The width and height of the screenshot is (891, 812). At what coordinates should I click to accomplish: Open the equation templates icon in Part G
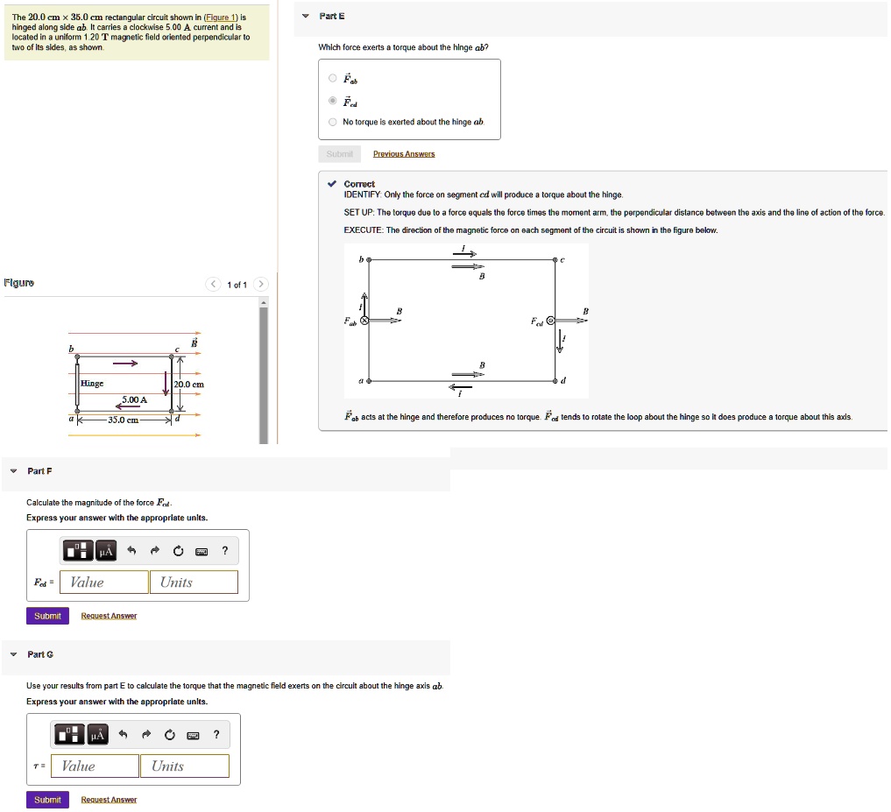69,734
